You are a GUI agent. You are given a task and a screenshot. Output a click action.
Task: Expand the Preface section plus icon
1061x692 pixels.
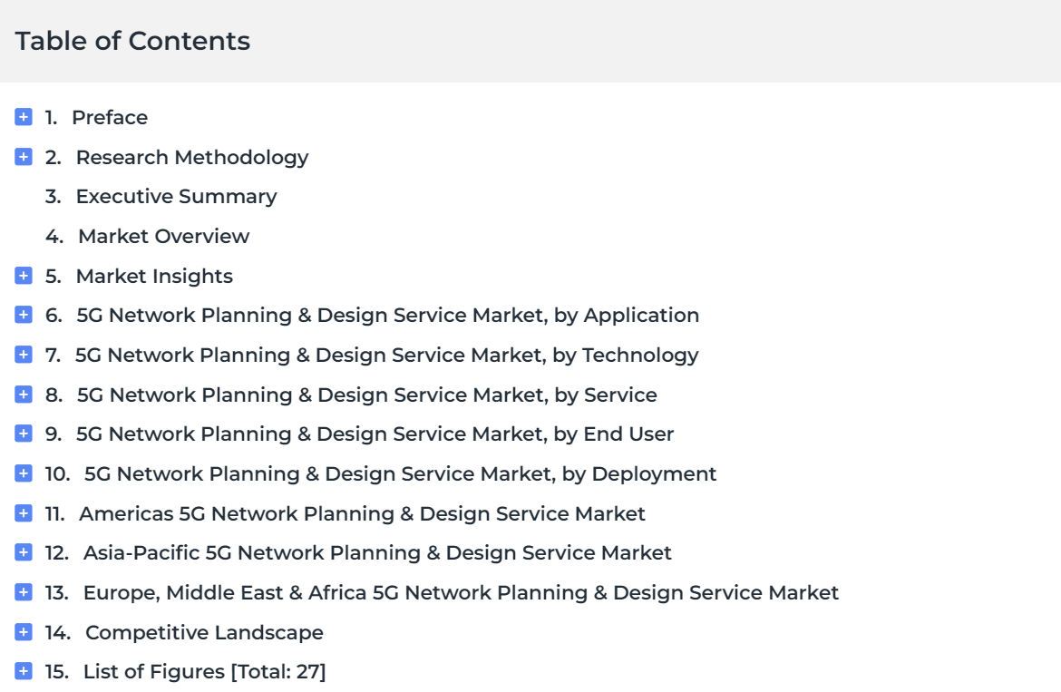click(x=24, y=117)
